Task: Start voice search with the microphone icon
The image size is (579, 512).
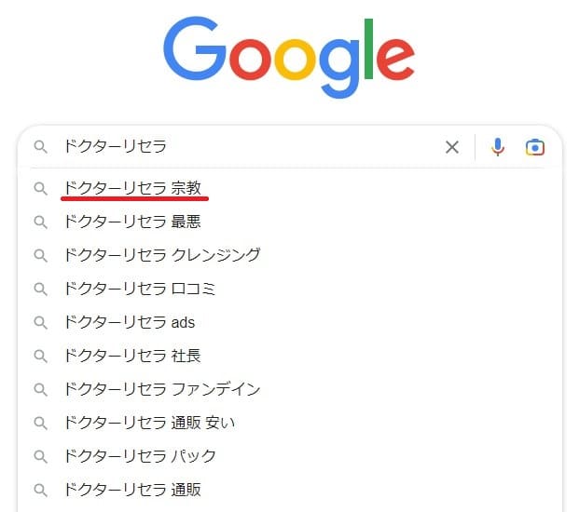Action: (497, 147)
